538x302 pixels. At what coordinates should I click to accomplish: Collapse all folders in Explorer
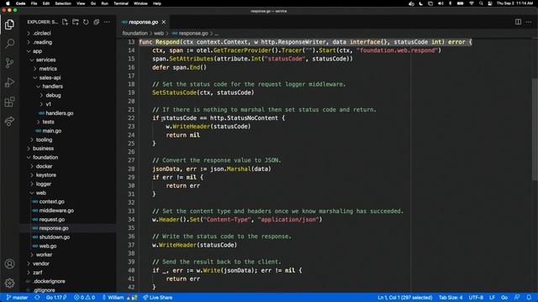pyautogui.click(x=97, y=22)
